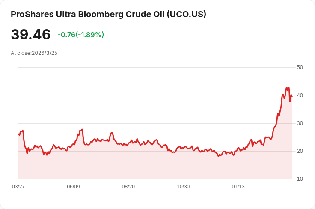Click the last data point of the price line
This screenshot has height=209, width=315.
(x=292, y=97)
